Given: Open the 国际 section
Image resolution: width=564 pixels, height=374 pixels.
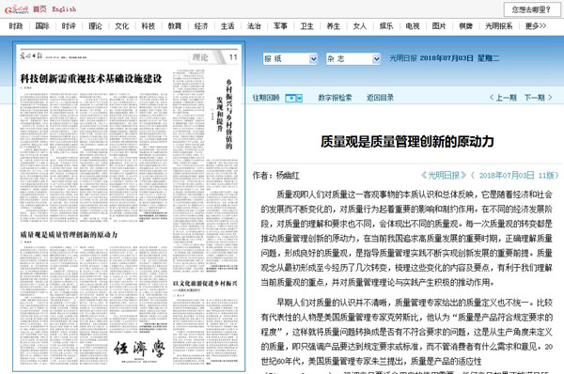Looking at the screenshot, I should (x=42, y=26).
